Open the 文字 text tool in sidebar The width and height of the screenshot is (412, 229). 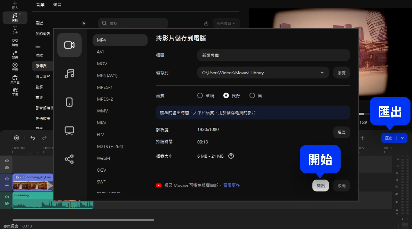click(15, 30)
